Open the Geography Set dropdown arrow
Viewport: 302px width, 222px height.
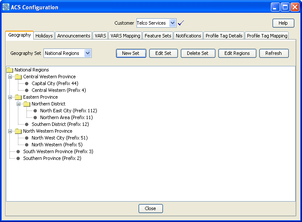pyautogui.click(x=87, y=53)
